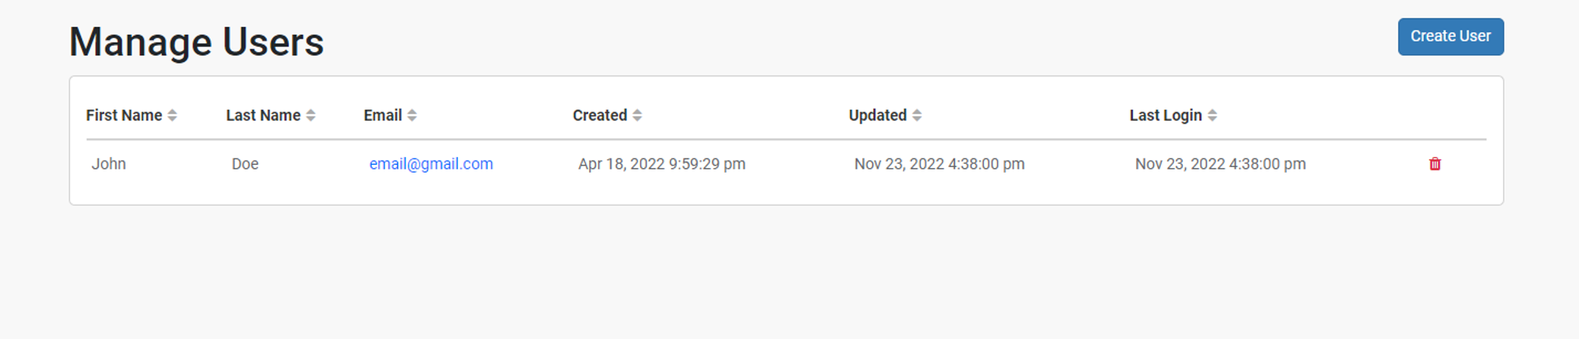Click sort arrows beside Last Name

click(x=311, y=115)
